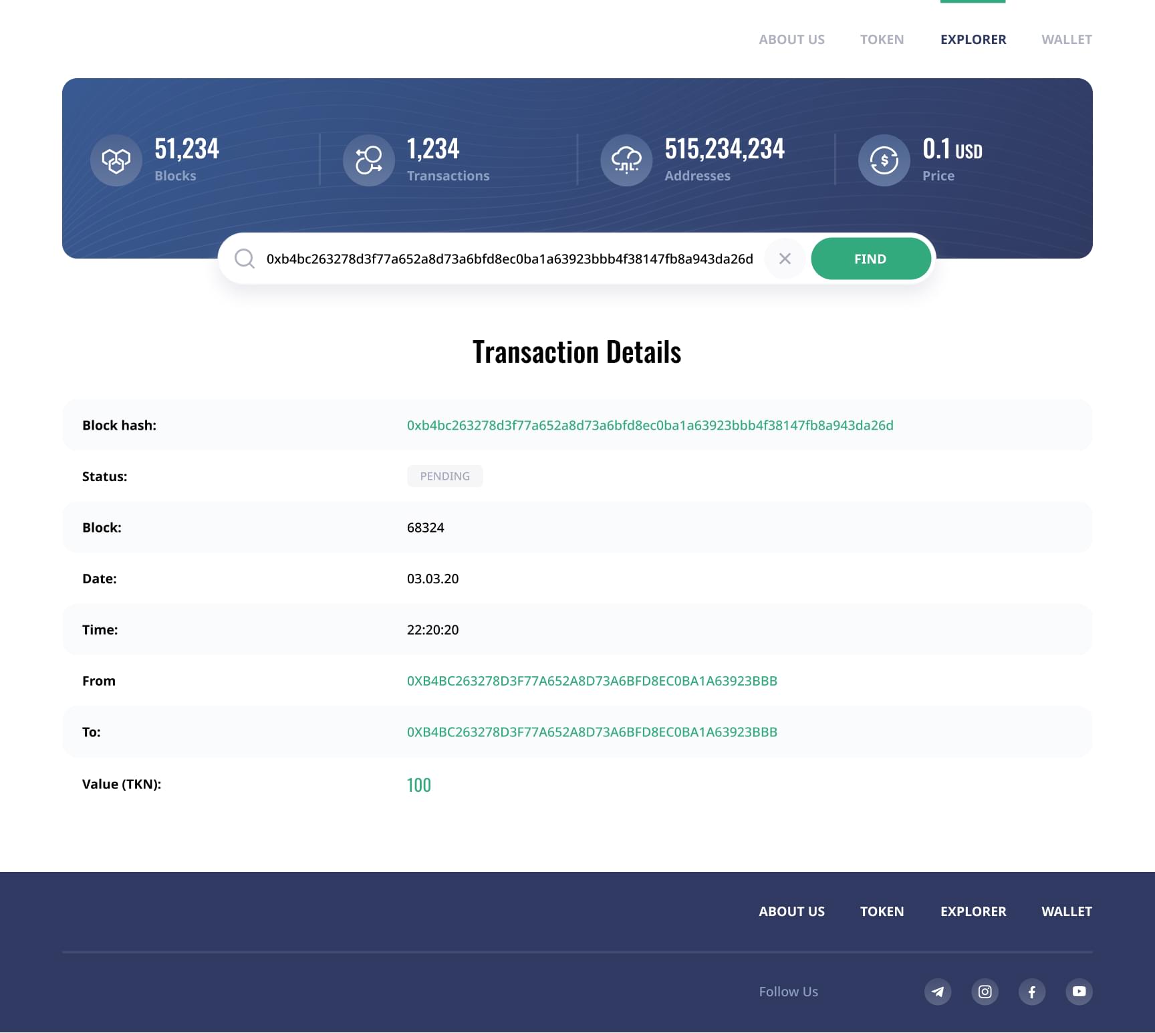
Task: Clear the search field with X
Action: pos(785,259)
